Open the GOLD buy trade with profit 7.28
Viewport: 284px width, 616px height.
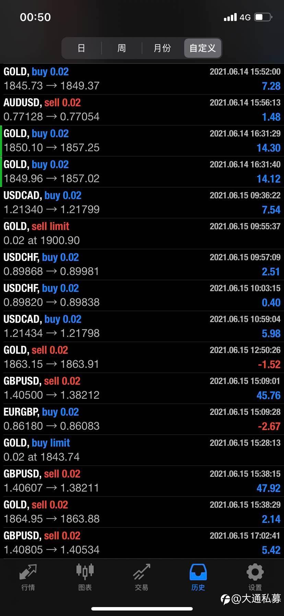click(142, 79)
